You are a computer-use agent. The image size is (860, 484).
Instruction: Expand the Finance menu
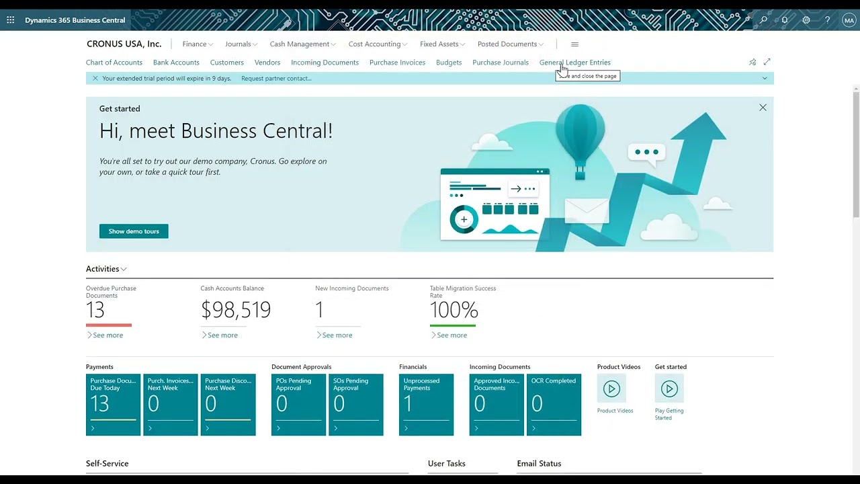tap(198, 44)
